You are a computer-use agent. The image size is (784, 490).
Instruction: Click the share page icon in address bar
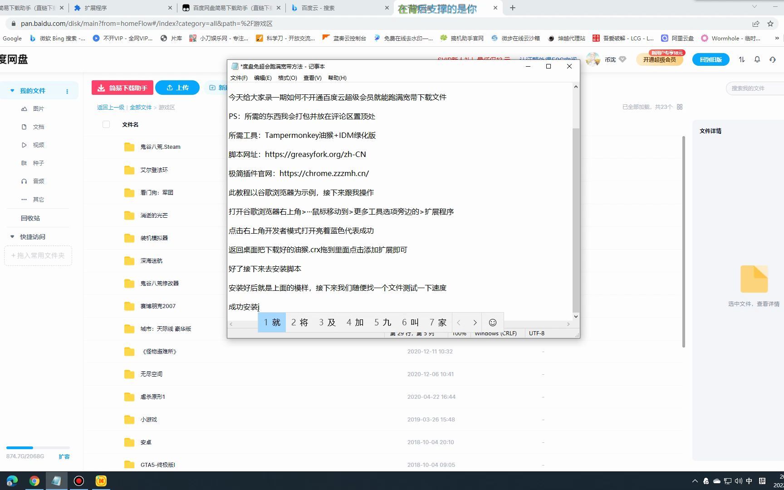(x=756, y=24)
